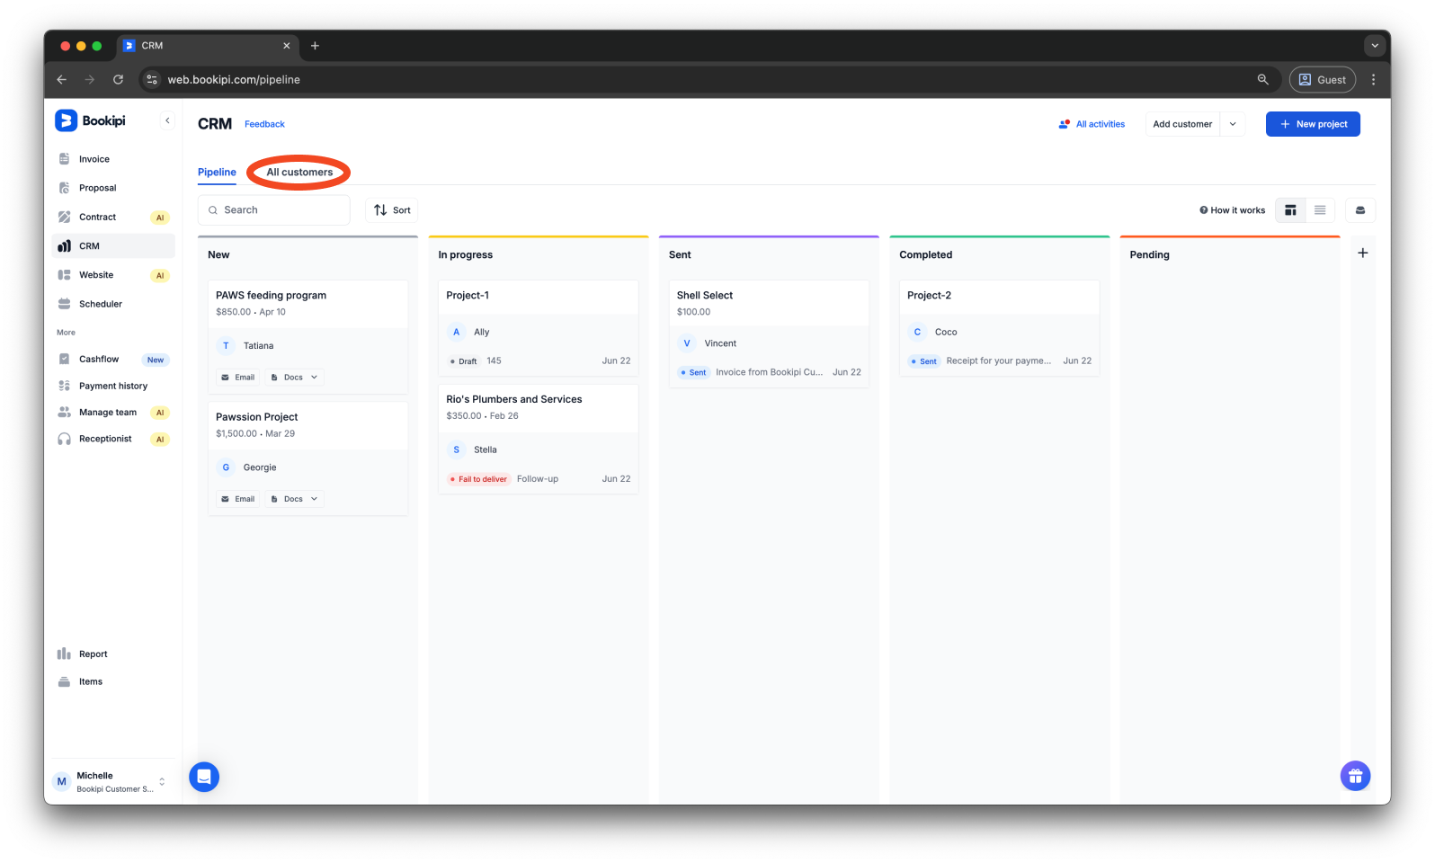Open the Project-2 card
The width and height of the screenshot is (1435, 863).
click(999, 328)
